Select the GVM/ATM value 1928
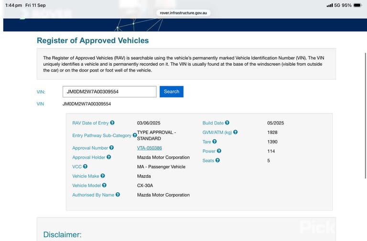 (272, 132)
